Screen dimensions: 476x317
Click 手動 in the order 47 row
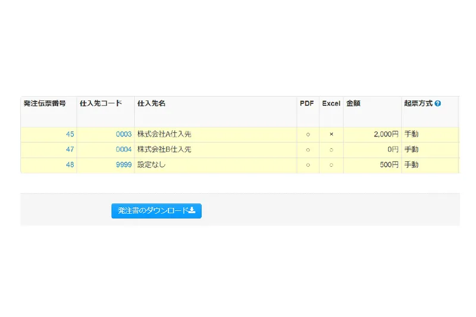click(x=411, y=149)
